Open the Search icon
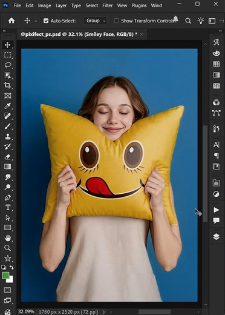 coord(188,21)
